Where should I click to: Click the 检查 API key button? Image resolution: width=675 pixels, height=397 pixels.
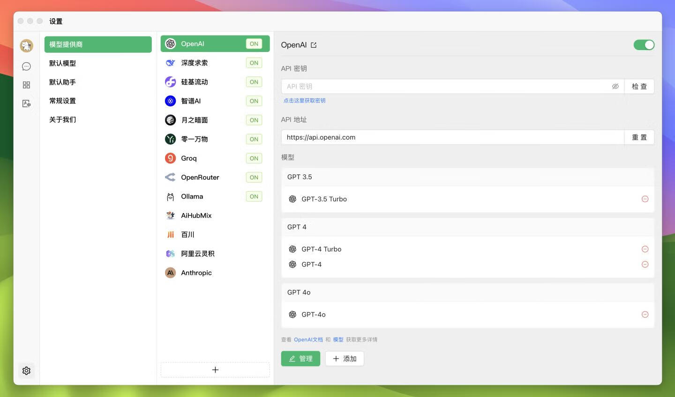[639, 87]
